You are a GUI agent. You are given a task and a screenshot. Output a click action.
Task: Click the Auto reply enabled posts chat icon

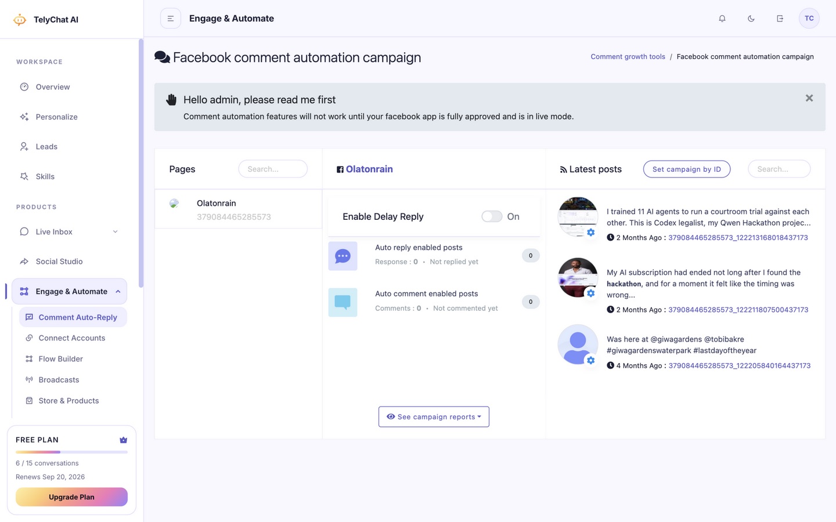pyautogui.click(x=343, y=256)
